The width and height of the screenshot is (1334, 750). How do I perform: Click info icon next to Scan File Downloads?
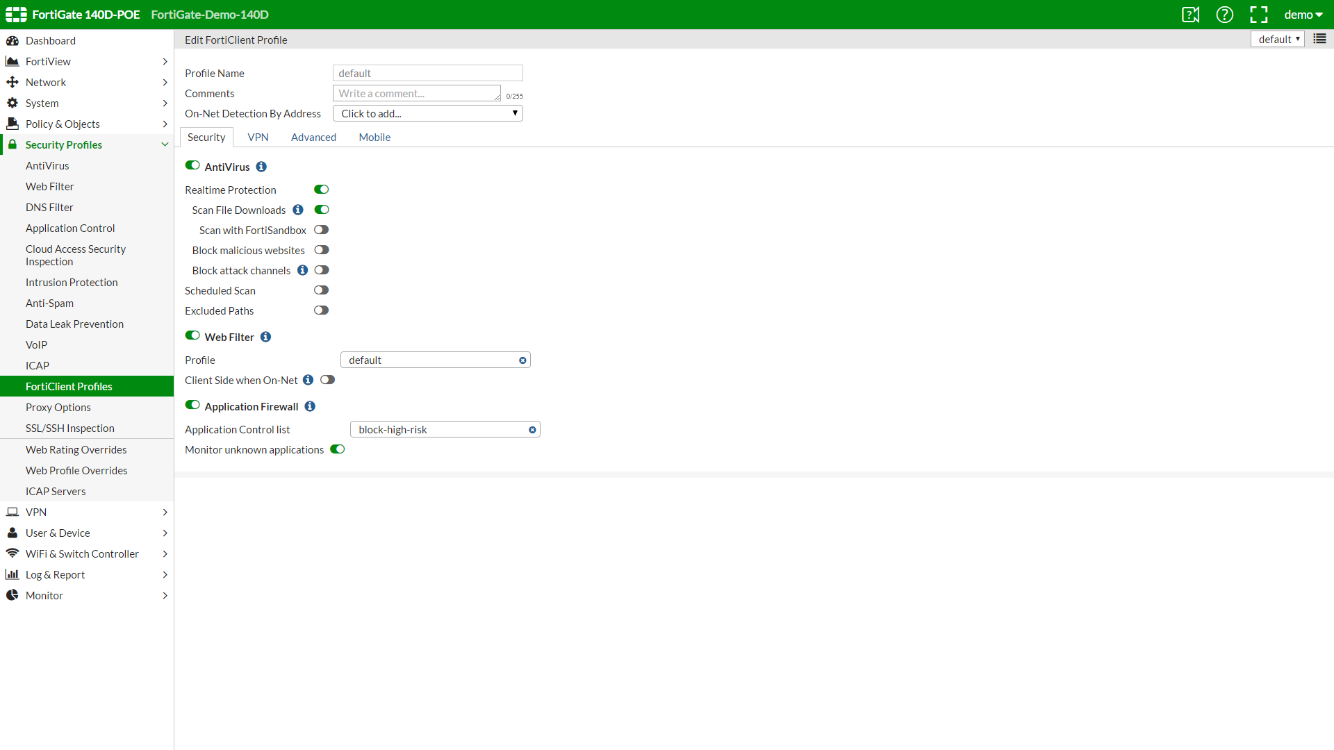click(298, 210)
